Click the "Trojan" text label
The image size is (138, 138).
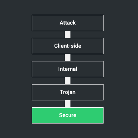[x=68, y=92]
